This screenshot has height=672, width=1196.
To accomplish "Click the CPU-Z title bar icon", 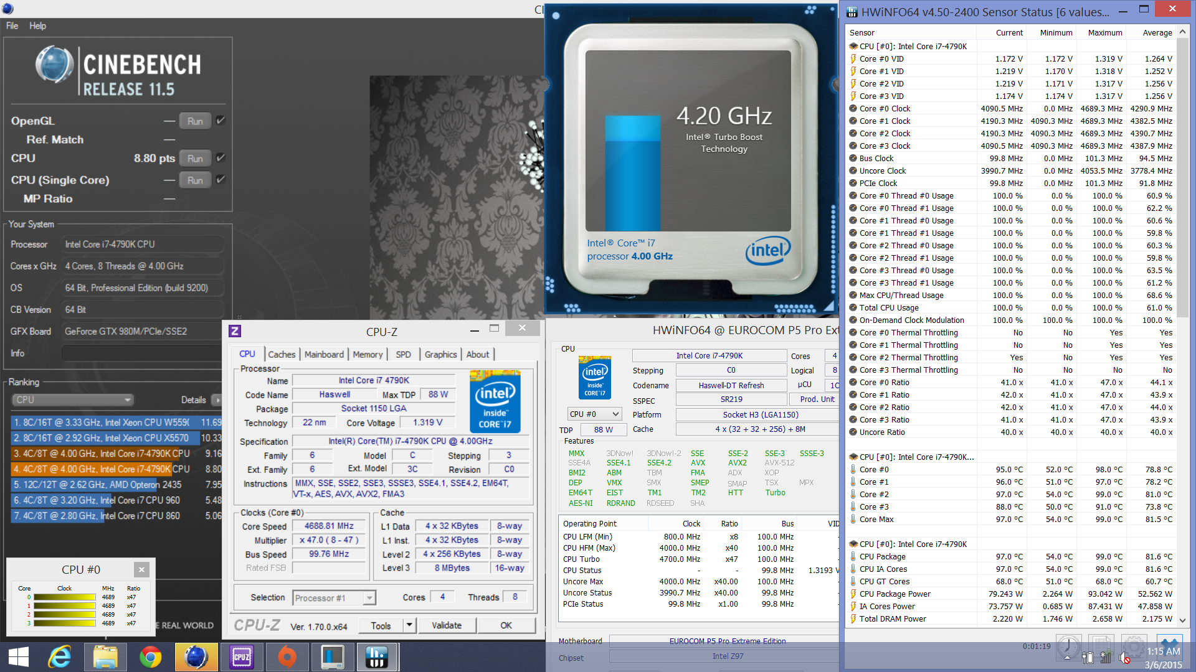I will coord(235,331).
